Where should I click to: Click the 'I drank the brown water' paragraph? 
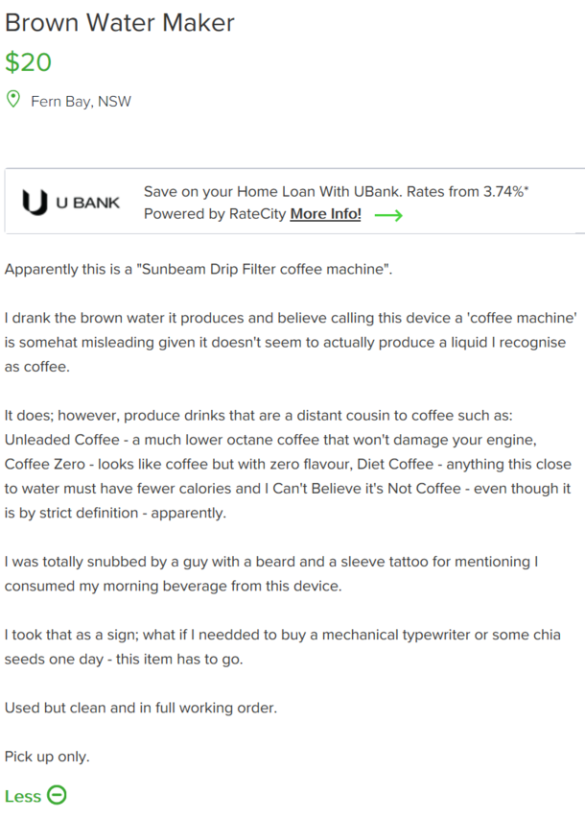[291, 342]
